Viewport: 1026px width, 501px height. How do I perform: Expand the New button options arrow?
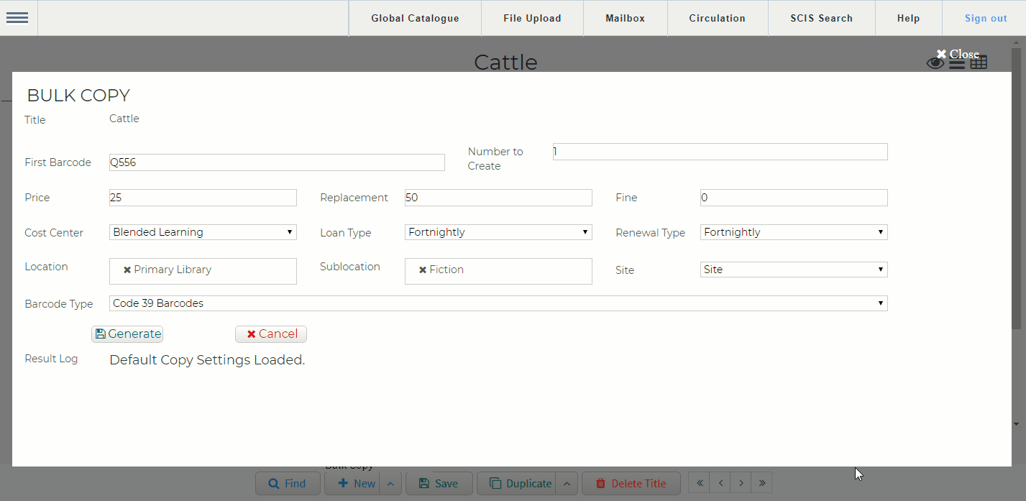(390, 484)
